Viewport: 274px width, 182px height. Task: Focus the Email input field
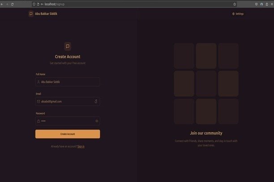pos(68,101)
